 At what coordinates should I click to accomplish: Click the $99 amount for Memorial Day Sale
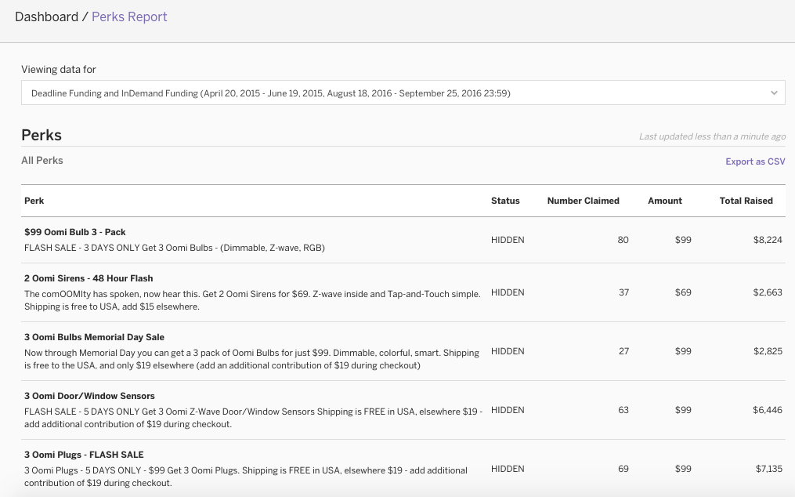(x=683, y=351)
